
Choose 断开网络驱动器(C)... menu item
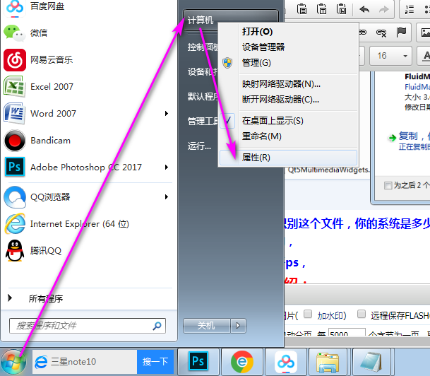coord(289,99)
